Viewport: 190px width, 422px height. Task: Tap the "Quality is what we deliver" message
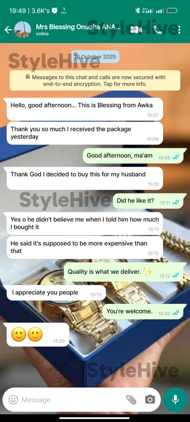click(x=124, y=272)
